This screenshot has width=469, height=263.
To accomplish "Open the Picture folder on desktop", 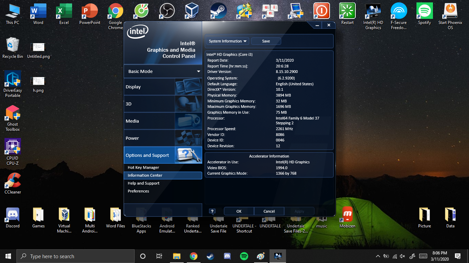I will (424, 217).
